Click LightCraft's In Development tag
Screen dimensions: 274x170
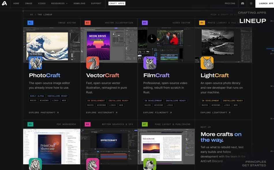[211, 101]
